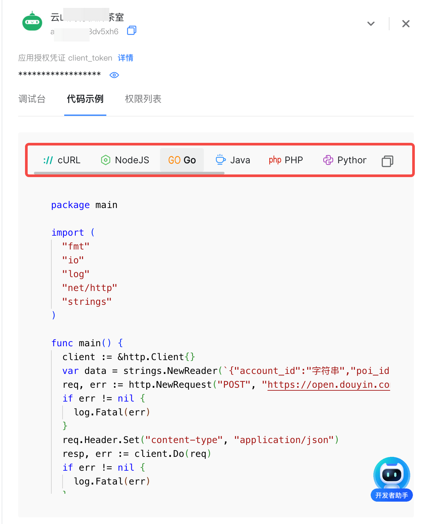Choose the NodeJS code sample

tap(125, 160)
